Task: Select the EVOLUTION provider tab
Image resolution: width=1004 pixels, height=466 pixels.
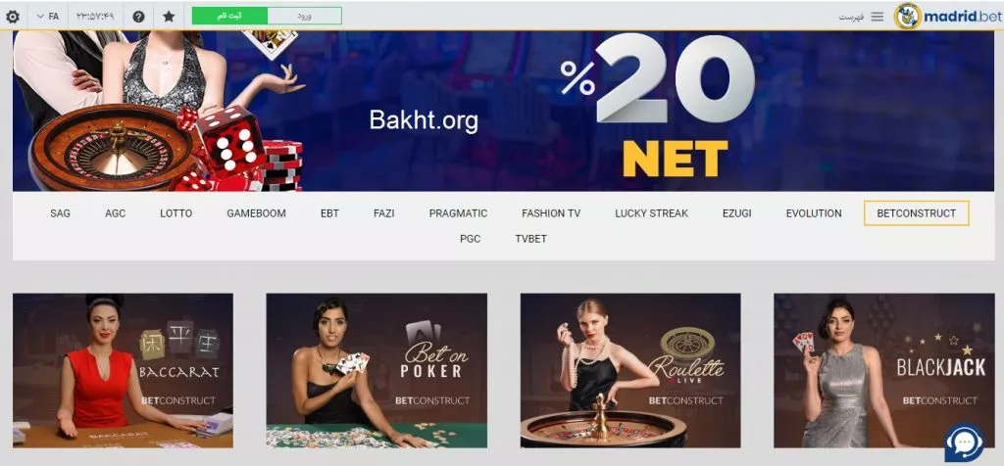Action: [x=814, y=213]
